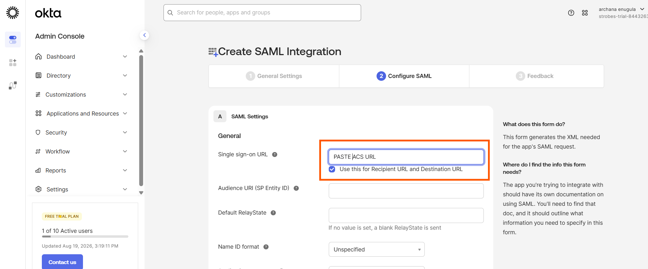Click the step 1 number circle
Viewport: 648px width, 269px height.
(x=250, y=76)
